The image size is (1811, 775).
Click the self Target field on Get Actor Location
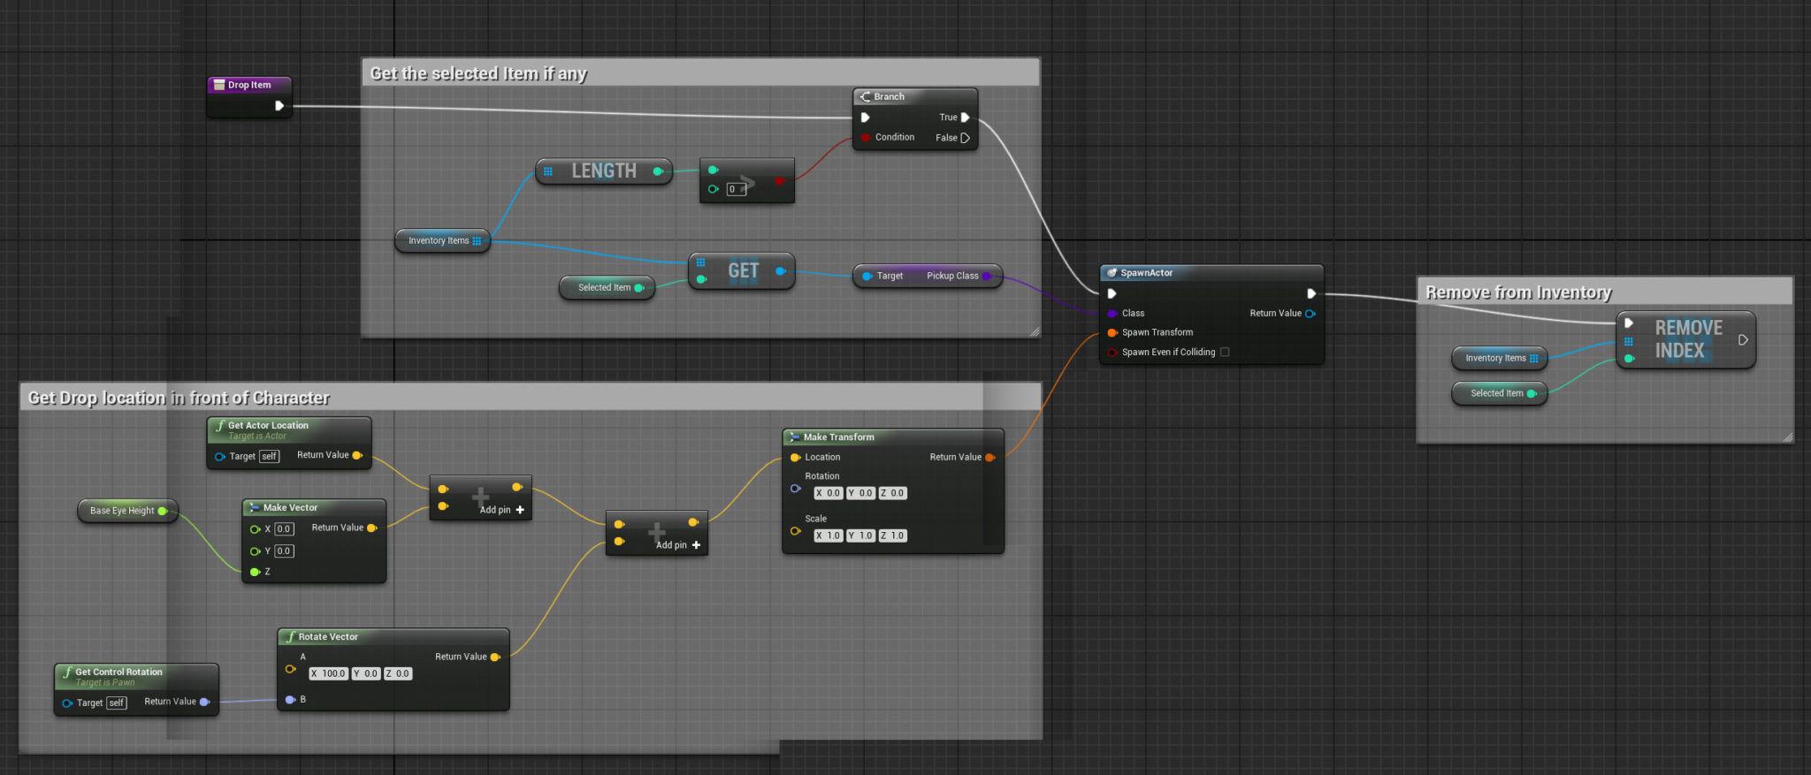click(270, 456)
